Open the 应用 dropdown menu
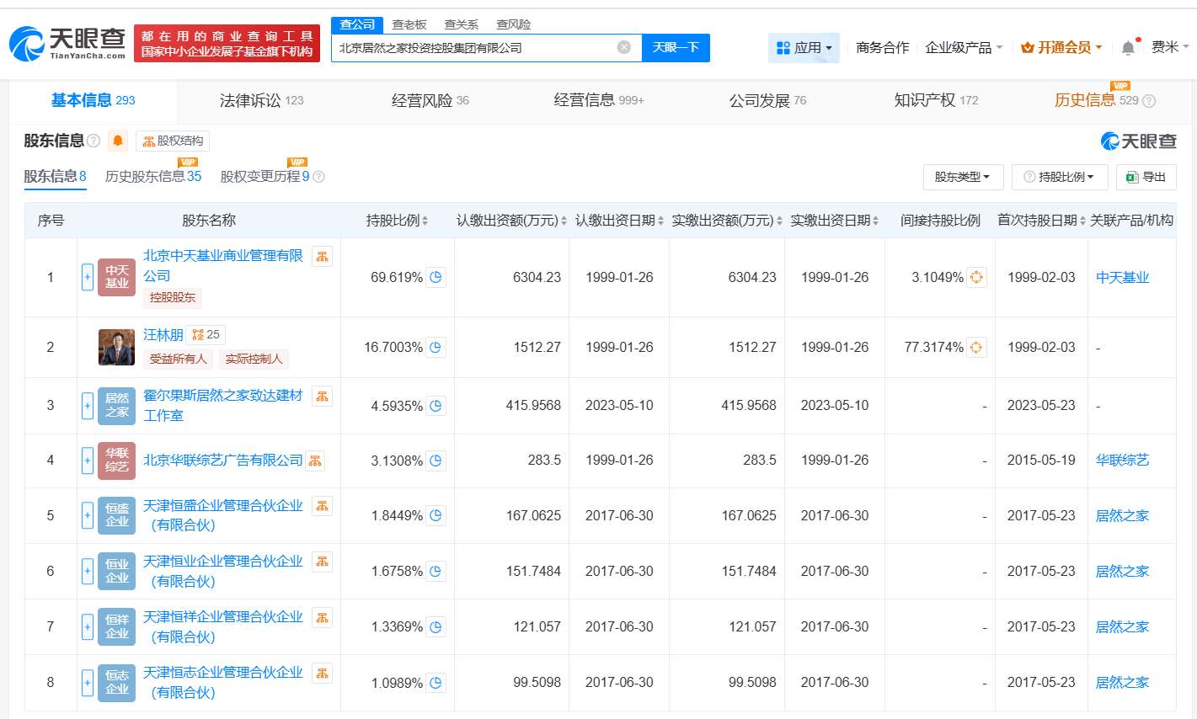1197x719 pixels. point(803,48)
